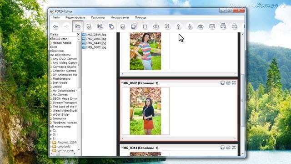Expand the D: drive node
The width and height of the screenshot is (291, 164).
(x=50, y=135)
